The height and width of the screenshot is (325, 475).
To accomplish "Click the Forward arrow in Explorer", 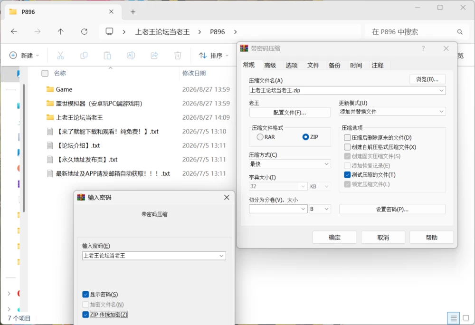I will pyautogui.click(x=37, y=31).
